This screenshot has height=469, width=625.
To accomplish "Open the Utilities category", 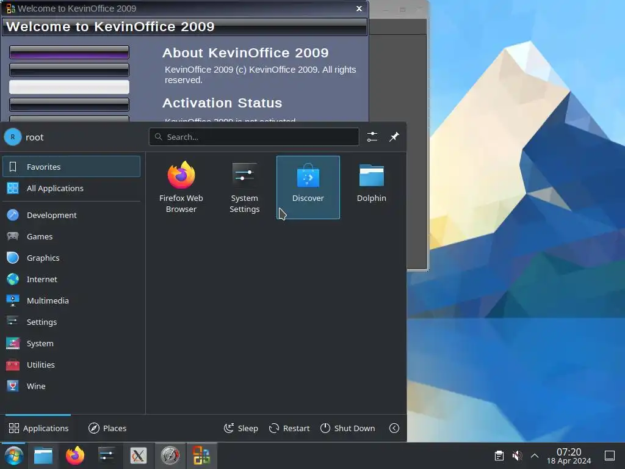I will [x=71, y=365].
